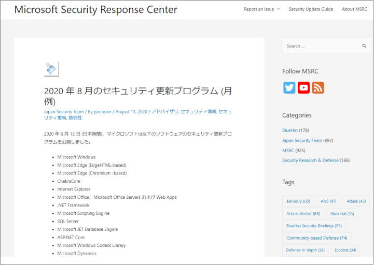374x265 pixels.
Task: Select the BlueHat Security Briefings tag
Action: coord(313,226)
